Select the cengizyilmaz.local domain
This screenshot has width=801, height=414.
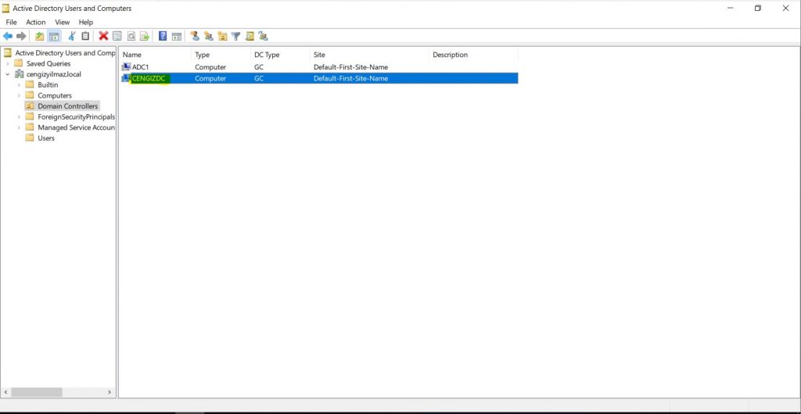tap(54, 74)
